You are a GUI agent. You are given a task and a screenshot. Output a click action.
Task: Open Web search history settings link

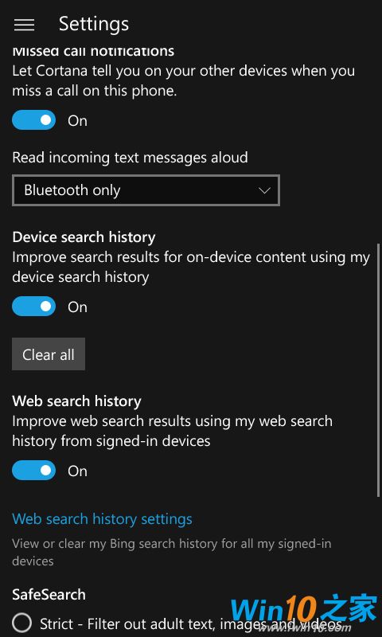[103, 519]
